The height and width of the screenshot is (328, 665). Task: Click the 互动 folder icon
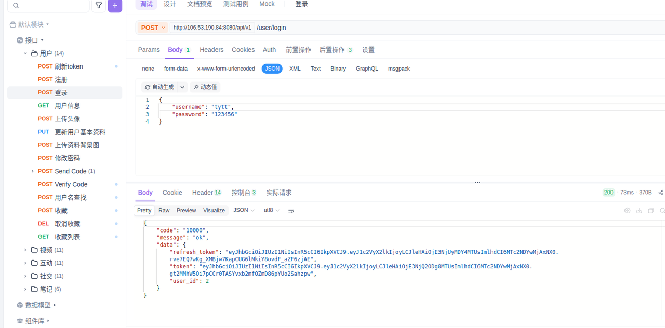coord(34,263)
